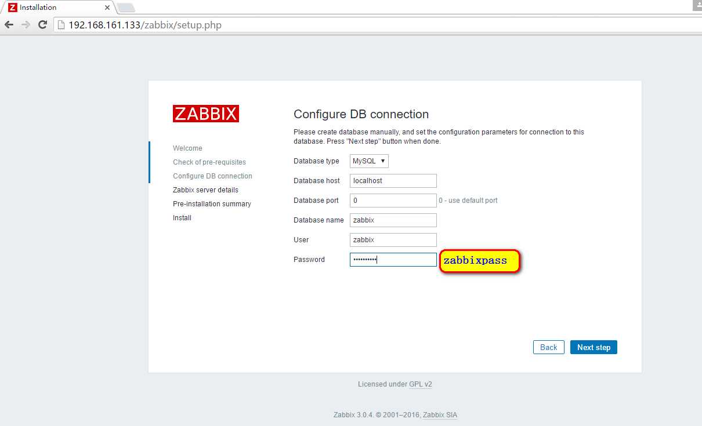Select Zabbix server details step
Screen dimensions: 702x426
coord(205,190)
